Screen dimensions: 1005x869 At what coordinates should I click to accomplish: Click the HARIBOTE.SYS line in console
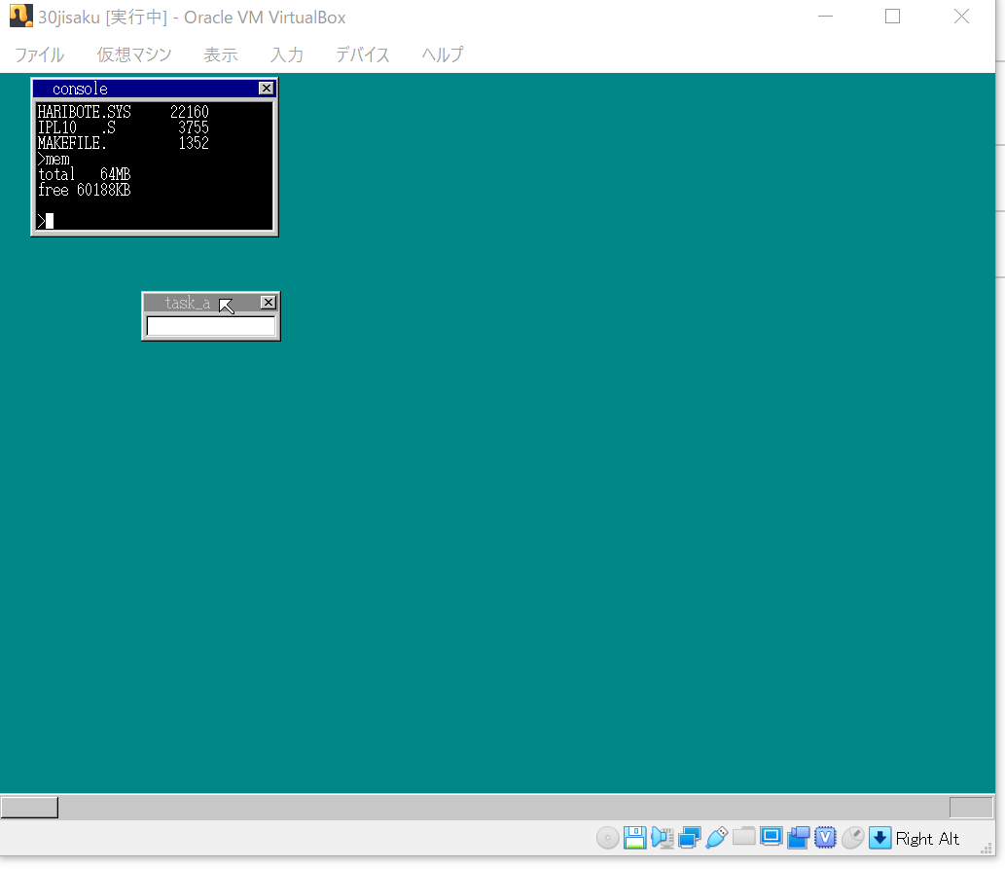click(x=123, y=112)
